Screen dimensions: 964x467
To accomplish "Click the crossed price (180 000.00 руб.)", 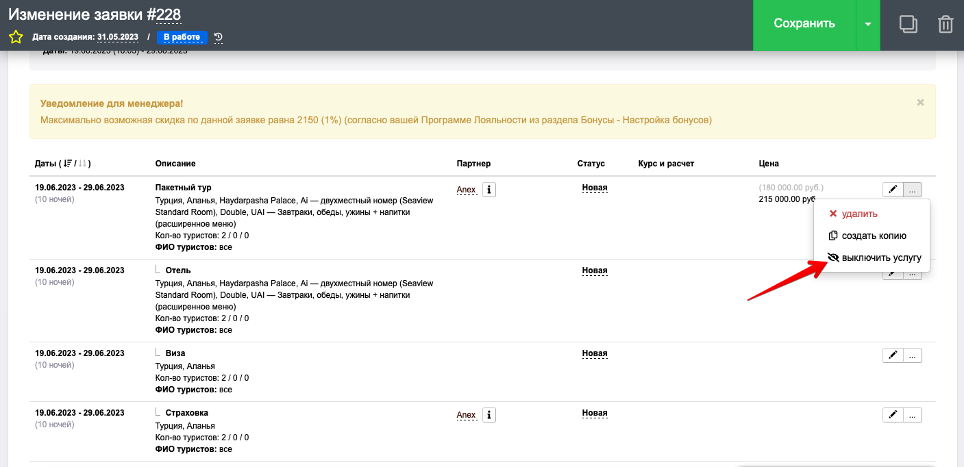I will 791,188.
